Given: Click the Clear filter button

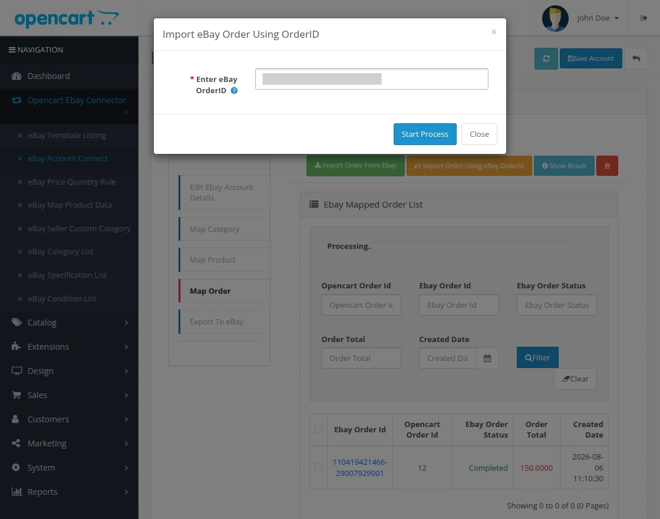Looking at the screenshot, I should pos(575,379).
